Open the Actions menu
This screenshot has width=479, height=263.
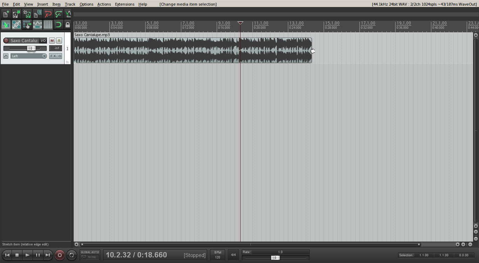click(x=104, y=4)
